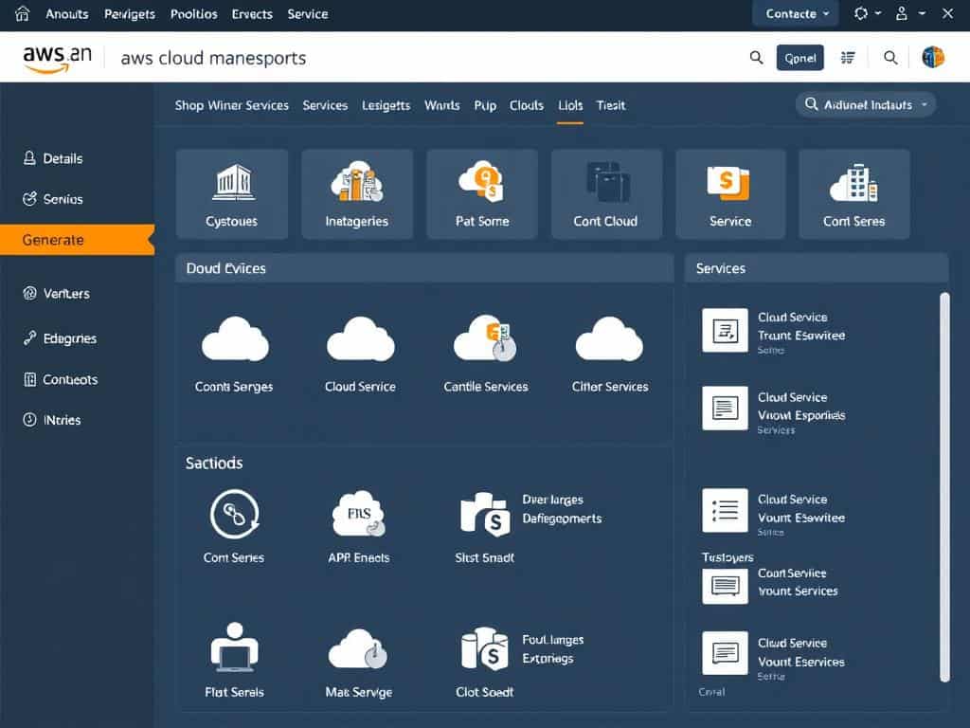Open the Mak Servge cloud icon

click(358, 648)
